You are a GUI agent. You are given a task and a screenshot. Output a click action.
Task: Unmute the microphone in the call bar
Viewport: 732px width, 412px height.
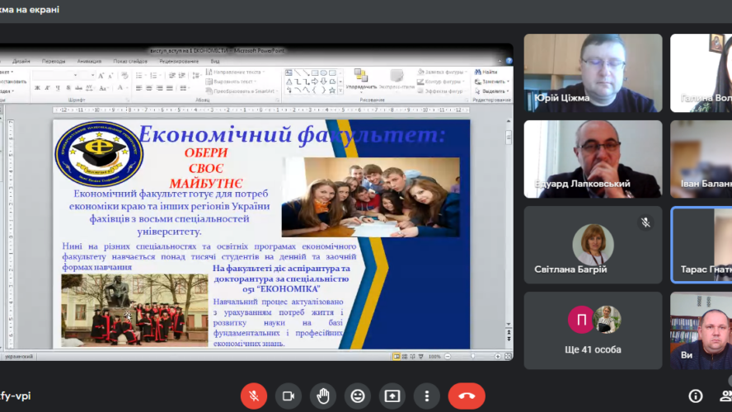[x=254, y=396]
